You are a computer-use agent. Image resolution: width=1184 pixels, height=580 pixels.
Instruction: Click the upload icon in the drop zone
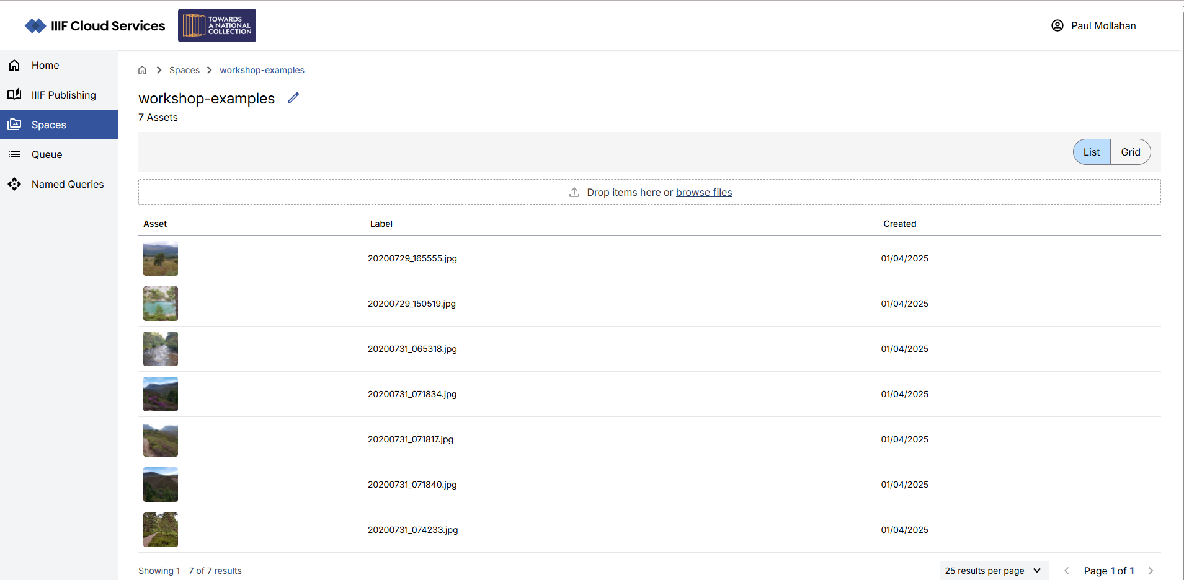[x=574, y=192]
